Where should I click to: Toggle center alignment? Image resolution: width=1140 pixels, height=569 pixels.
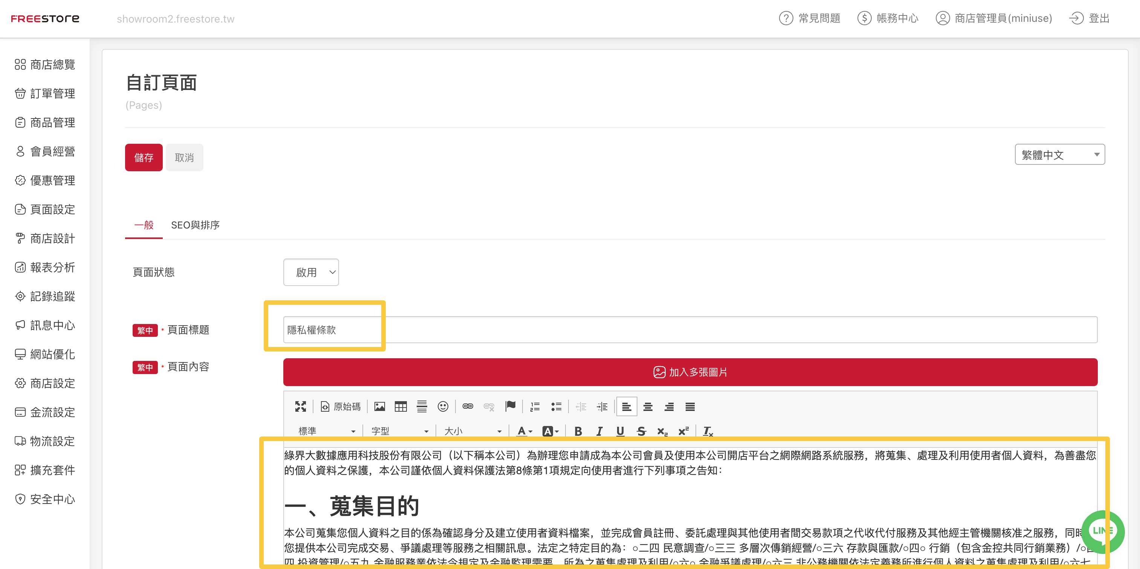coord(648,406)
